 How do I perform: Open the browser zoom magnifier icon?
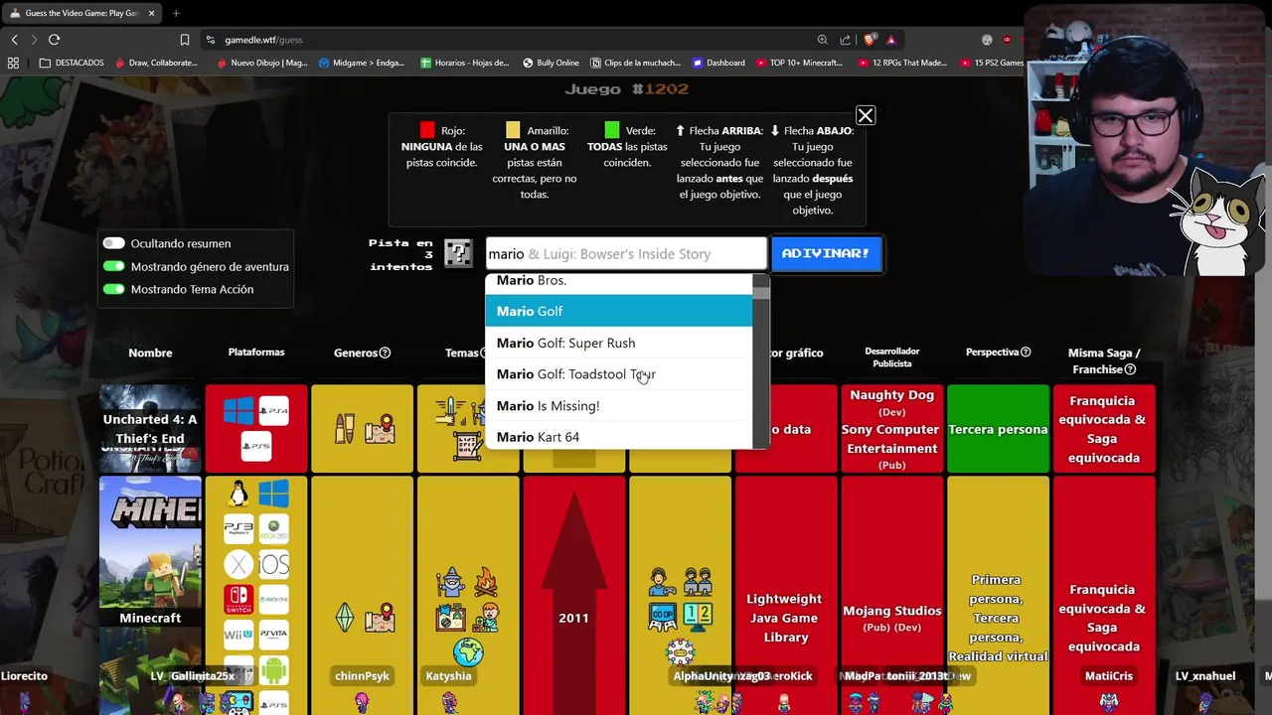point(822,40)
